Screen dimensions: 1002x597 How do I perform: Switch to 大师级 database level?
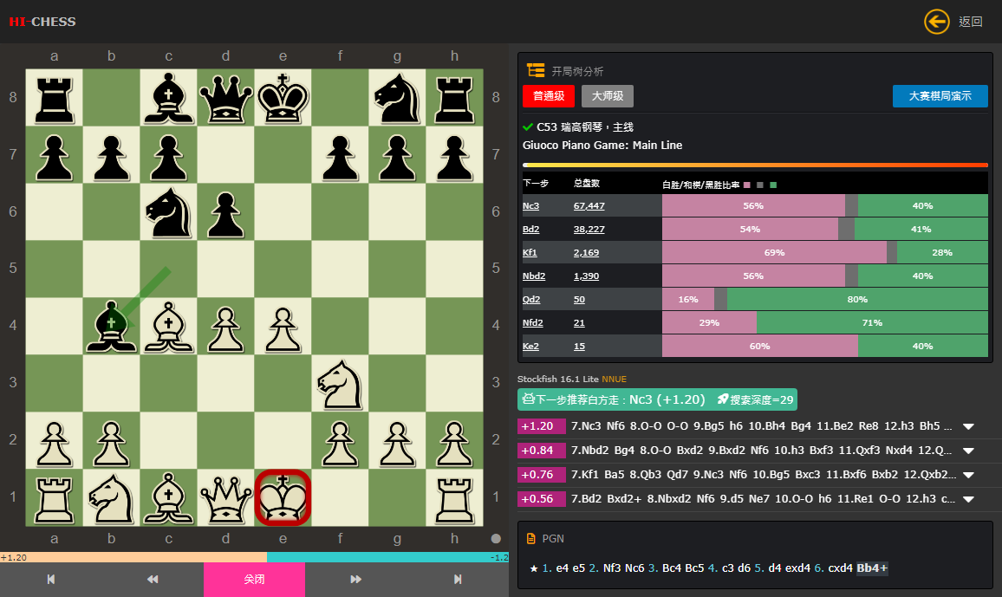pyautogui.click(x=608, y=96)
